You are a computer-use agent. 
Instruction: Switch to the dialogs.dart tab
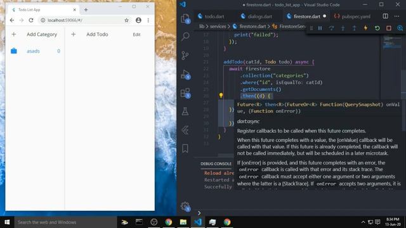(x=256, y=16)
